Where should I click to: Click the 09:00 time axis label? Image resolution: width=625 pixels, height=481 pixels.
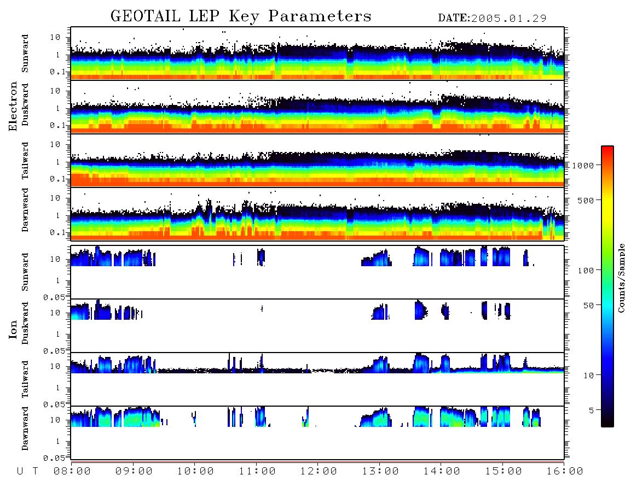click(134, 471)
